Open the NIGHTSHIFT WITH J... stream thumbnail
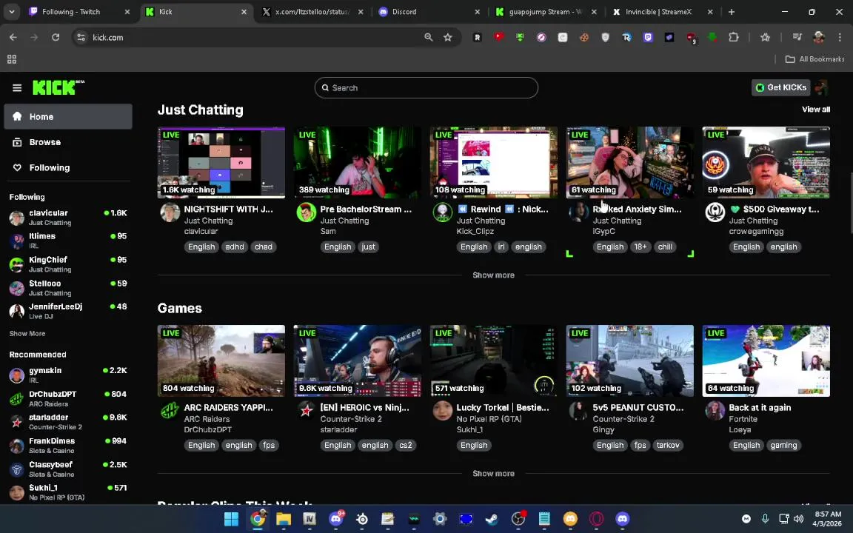The height and width of the screenshot is (533, 853). coord(221,162)
